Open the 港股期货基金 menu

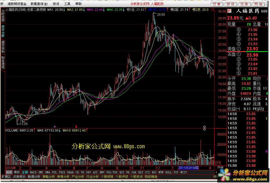pyautogui.click(x=17, y=4)
